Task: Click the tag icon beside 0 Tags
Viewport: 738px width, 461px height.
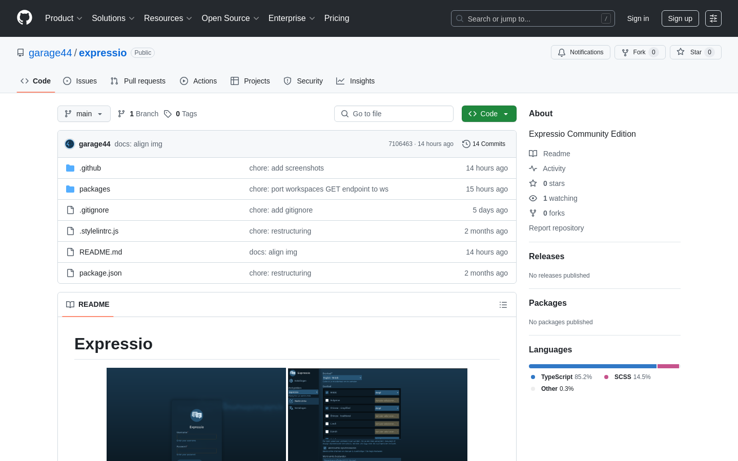Action: pos(168,114)
